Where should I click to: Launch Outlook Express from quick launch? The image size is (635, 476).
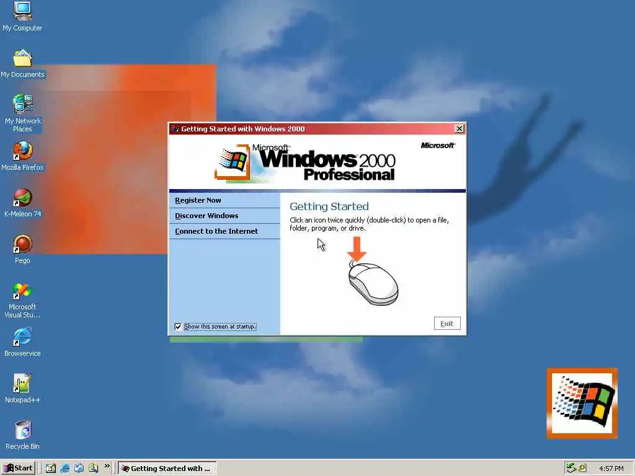point(79,469)
